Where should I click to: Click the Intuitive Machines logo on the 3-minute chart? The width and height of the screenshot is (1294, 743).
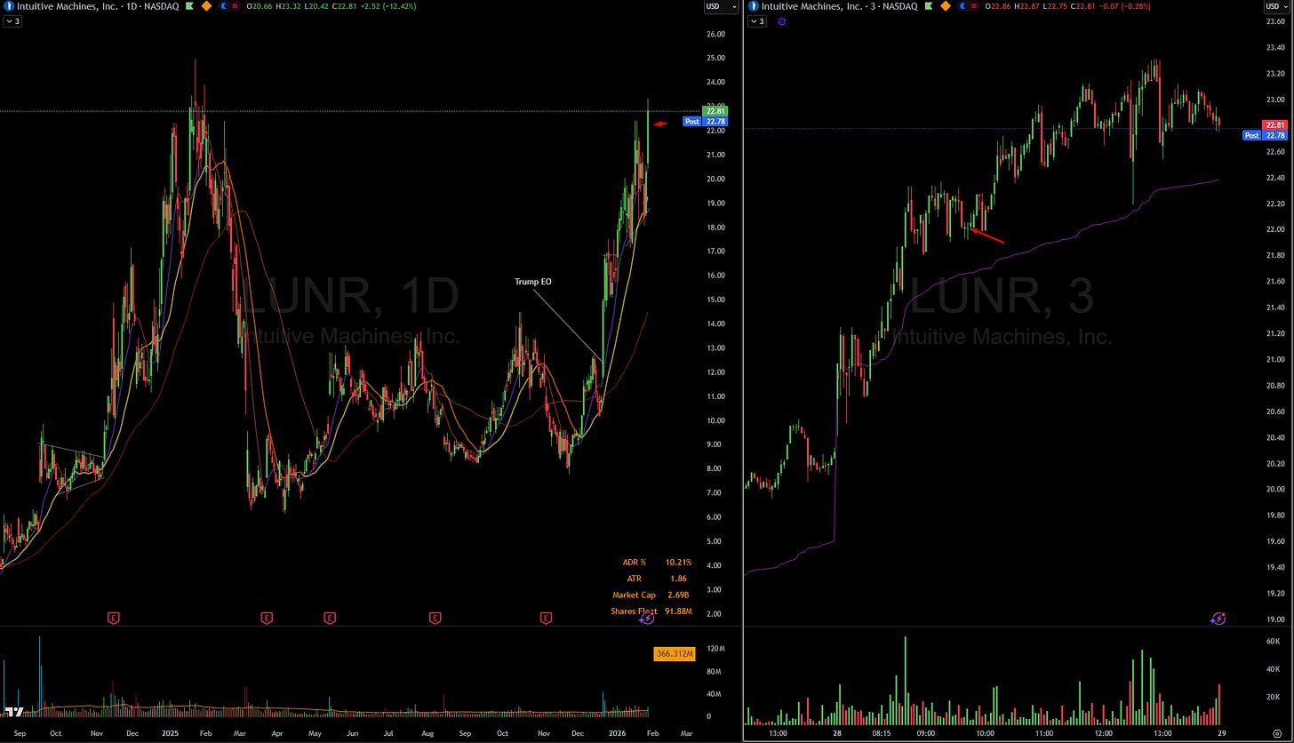pyautogui.click(x=753, y=6)
